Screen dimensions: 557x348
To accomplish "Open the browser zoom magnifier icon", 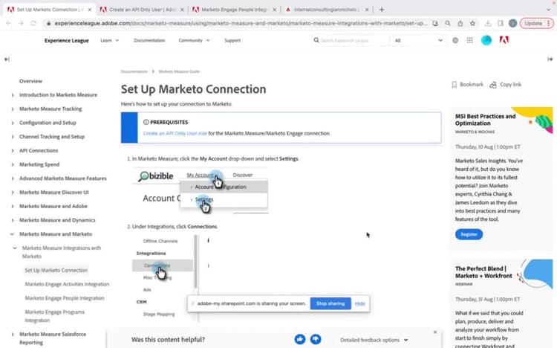I will (x=448, y=23).
